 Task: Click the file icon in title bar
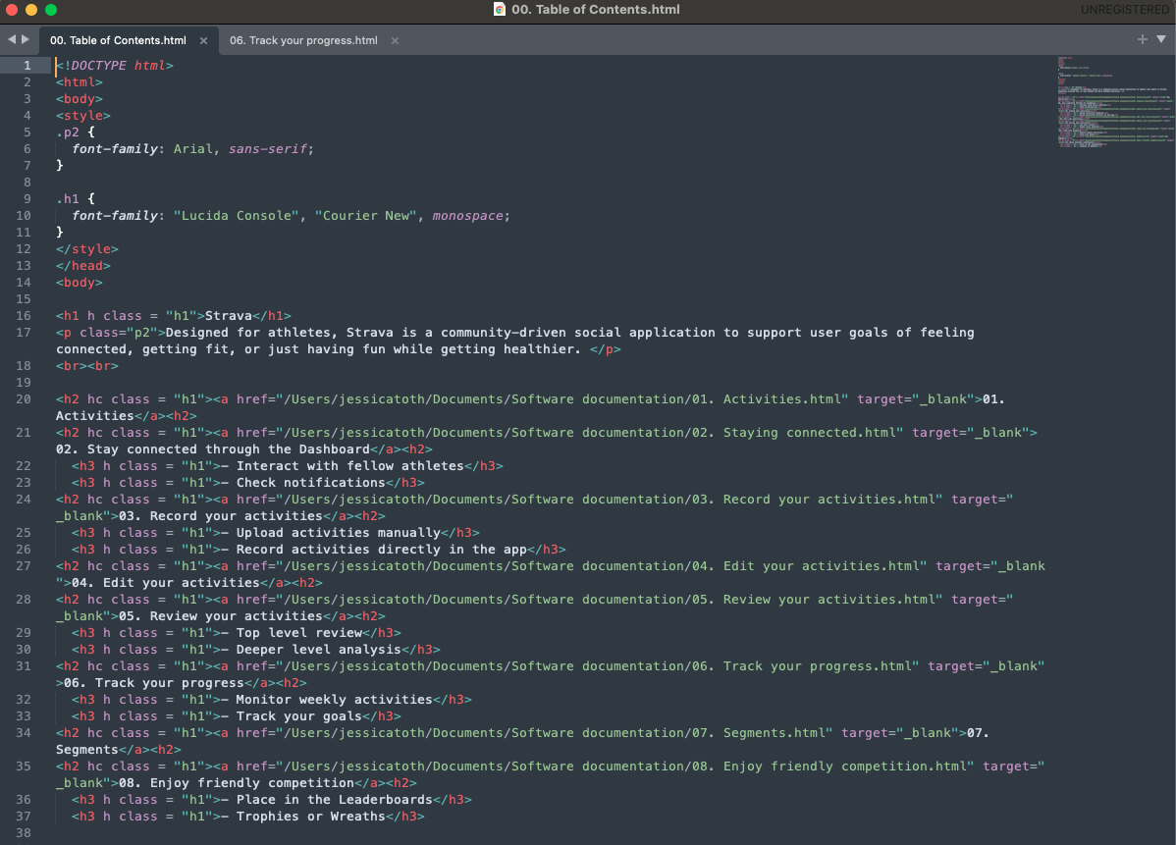pyautogui.click(x=500, y=9)
